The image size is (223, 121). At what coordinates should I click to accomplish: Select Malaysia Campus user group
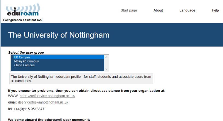[59, 61]
